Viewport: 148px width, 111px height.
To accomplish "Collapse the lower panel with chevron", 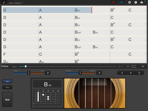I will pyautogui.click(x=143, y=66).
